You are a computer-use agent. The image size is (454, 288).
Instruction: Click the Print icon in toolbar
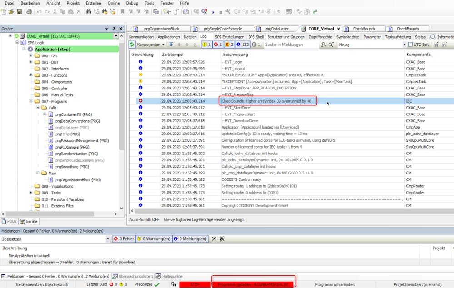[x=29, y=11]
